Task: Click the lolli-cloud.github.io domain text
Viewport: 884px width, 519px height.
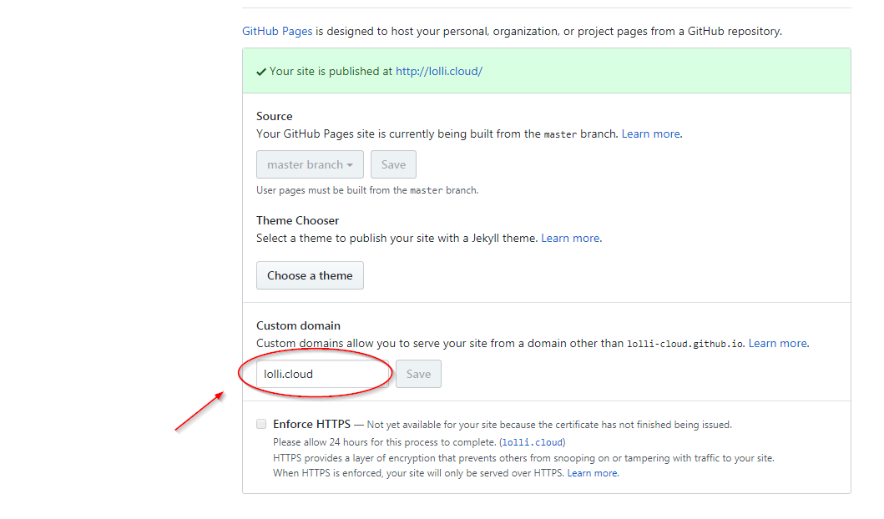Action: 685,344
